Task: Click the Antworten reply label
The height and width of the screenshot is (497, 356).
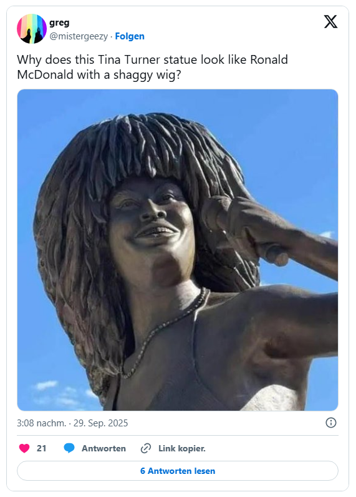Action: point(103,448)
